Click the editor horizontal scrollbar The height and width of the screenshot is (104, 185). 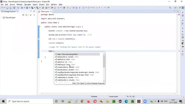tap(108, 94)
